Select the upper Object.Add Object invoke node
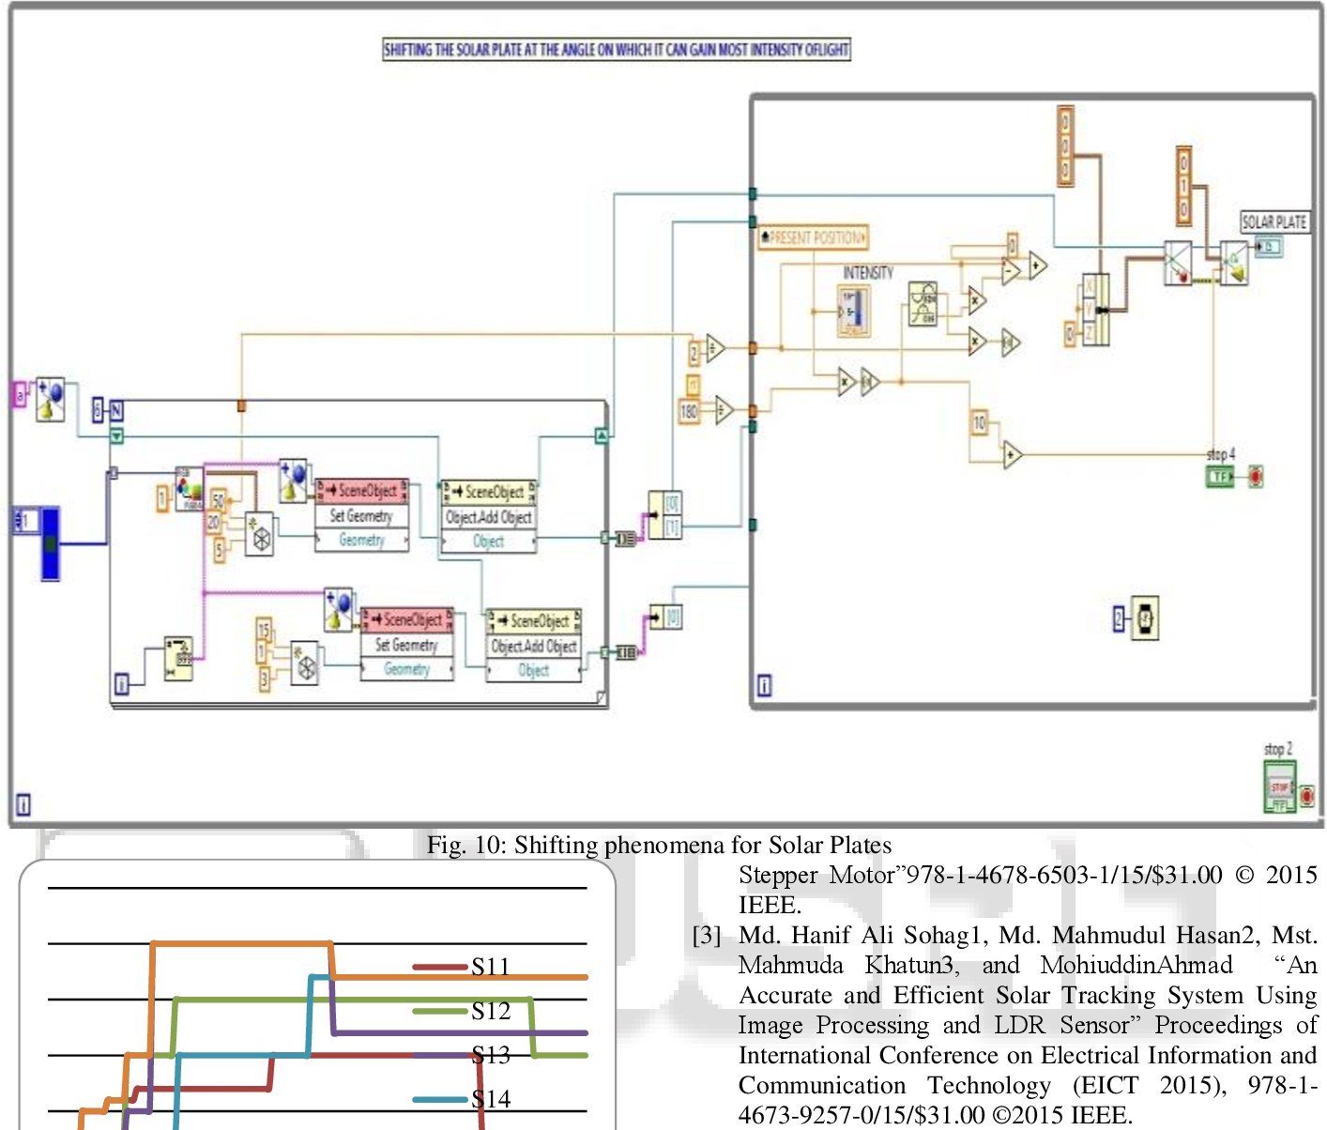 489,517
